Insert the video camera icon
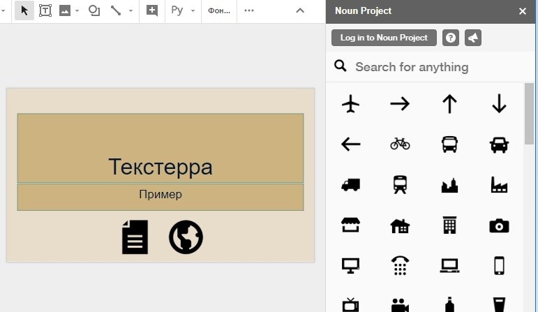Image resolution: width=538 pixels, height=312 pixels. point(400,305)
